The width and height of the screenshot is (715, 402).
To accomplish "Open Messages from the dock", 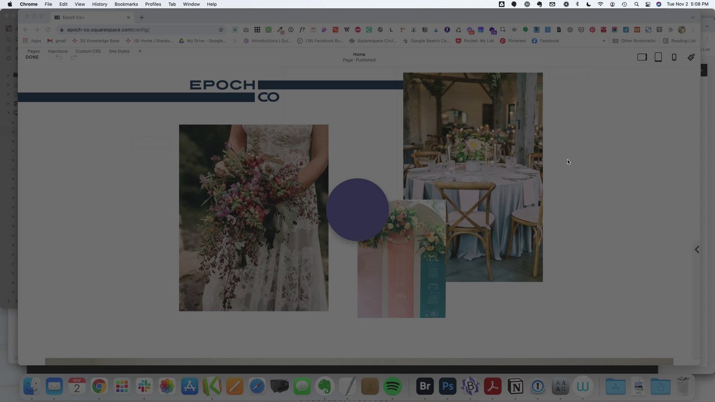I will 302,386.
